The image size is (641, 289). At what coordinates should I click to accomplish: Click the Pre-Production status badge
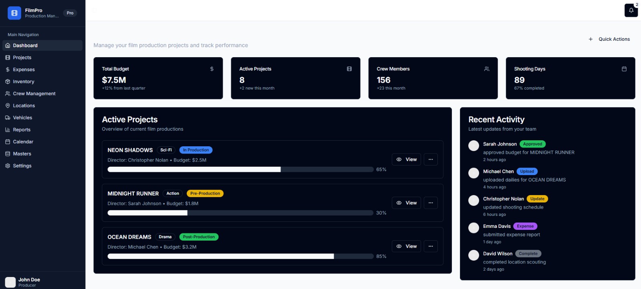click(x=205, y=193)
